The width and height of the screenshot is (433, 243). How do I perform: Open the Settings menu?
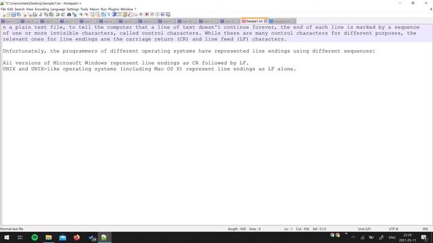click(72, 9)
